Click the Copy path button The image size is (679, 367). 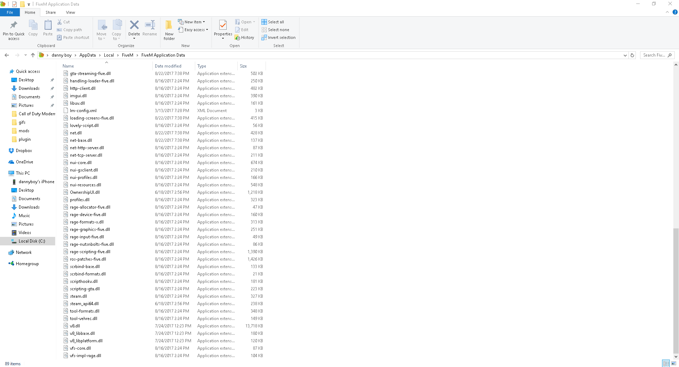coord(69,30)
